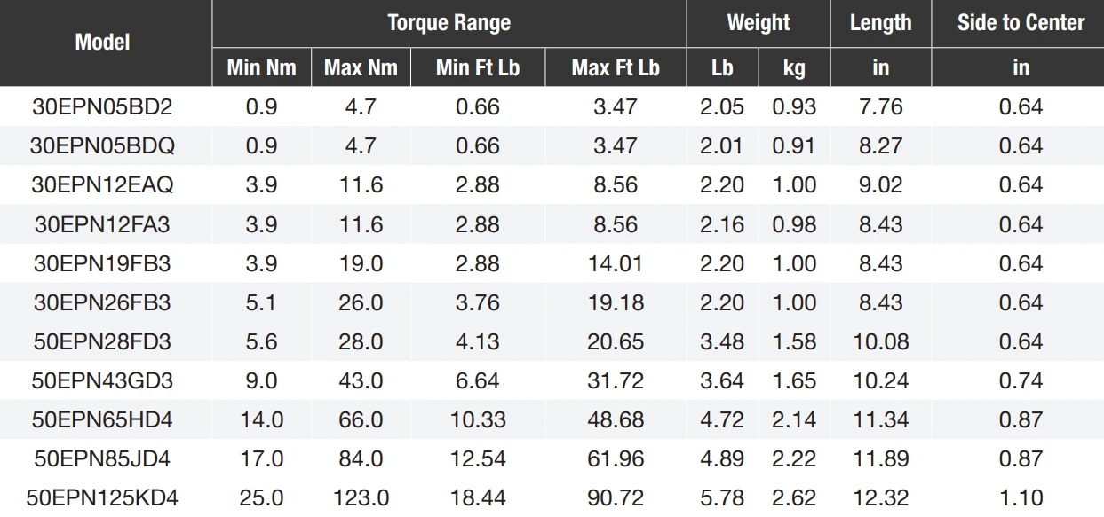This screenshot has height=517, width=1104.
Task: Click the Torque Range header
Action: [x=449, y=23]
